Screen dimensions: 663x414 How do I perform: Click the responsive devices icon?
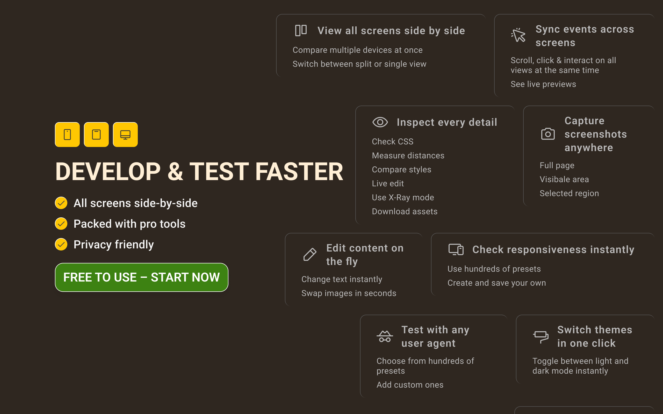tap(456, 249)
